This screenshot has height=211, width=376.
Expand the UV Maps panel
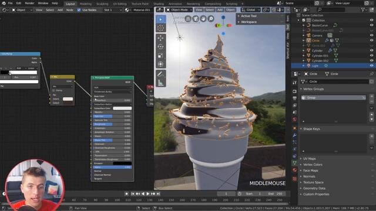(310, 159)
